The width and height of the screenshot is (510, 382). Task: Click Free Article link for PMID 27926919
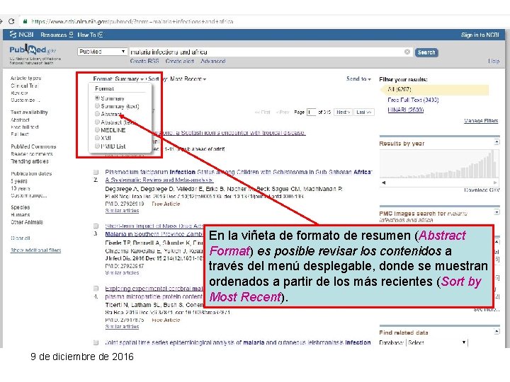click(x=166, y=204)
